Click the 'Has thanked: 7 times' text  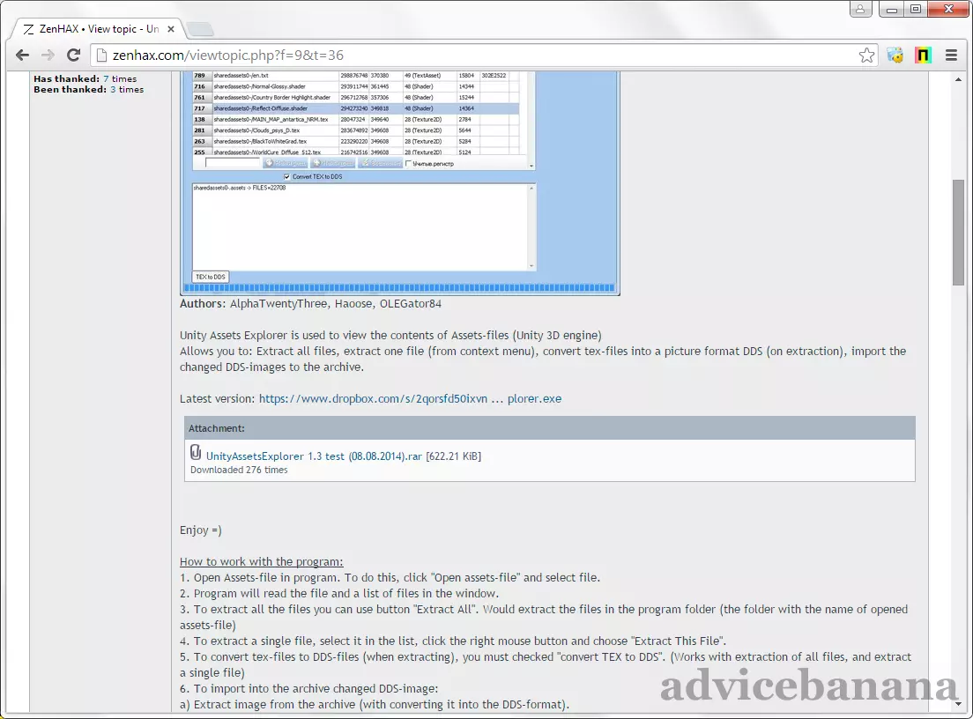85,78
